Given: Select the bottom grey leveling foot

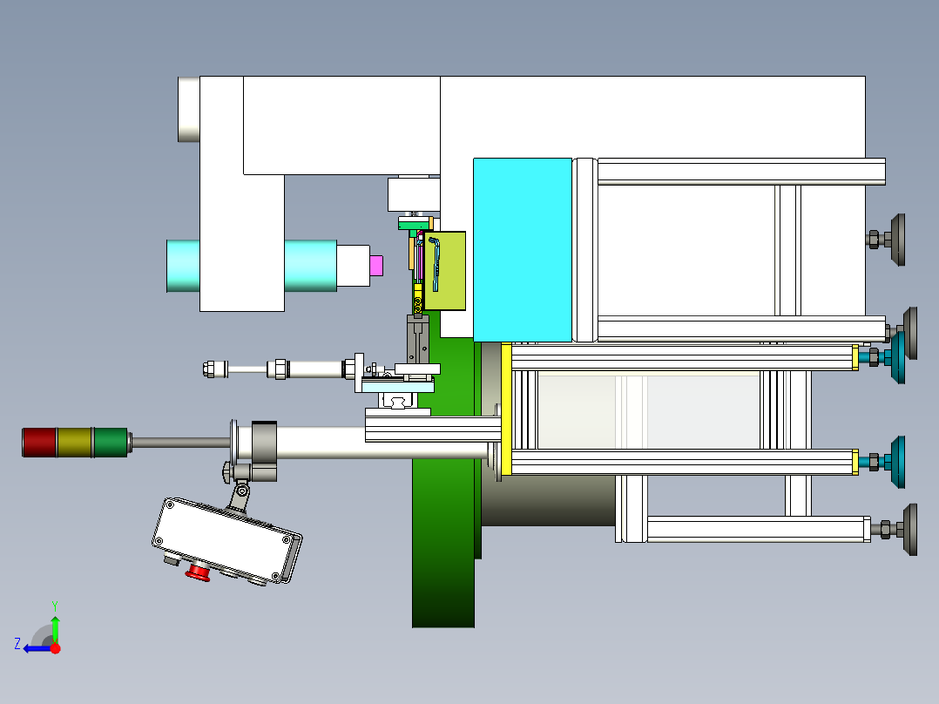Looking at the screenshot, I should coord(909,530).
